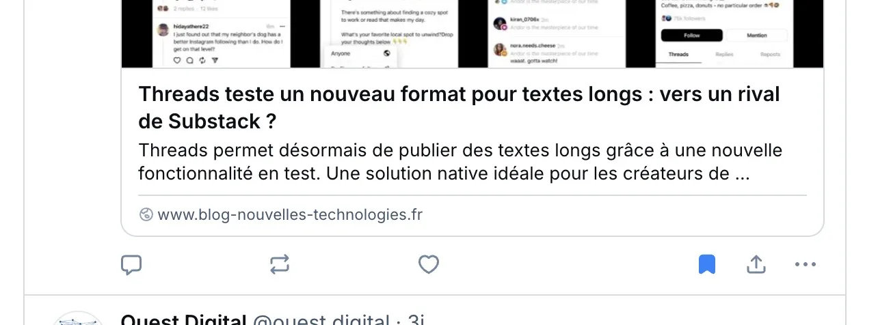878x325 pixels.
Task: Click the Mention button in preview image
Action: click(757, 36)
